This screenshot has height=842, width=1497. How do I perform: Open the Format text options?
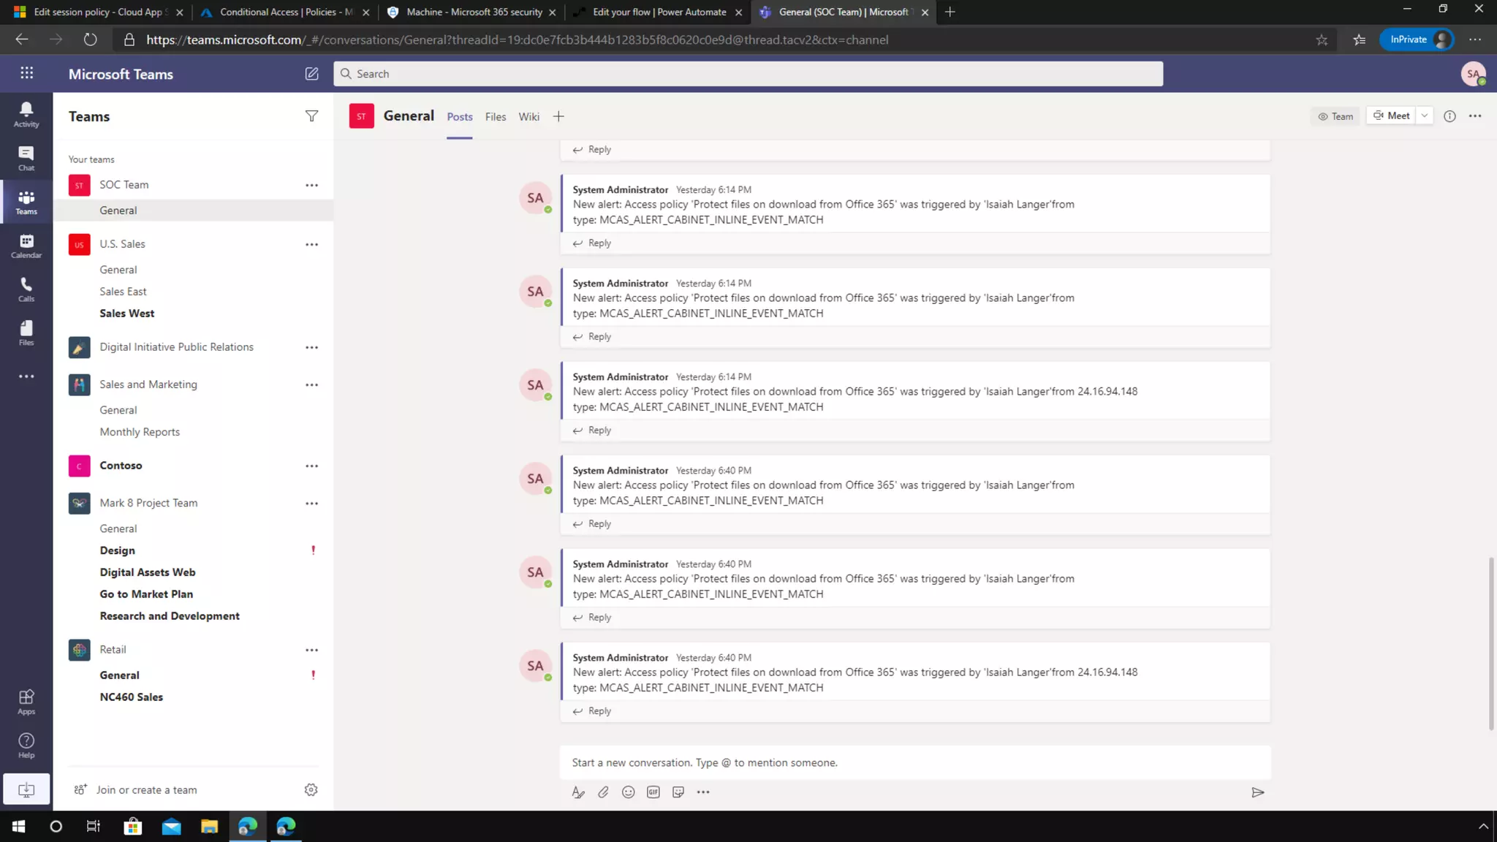pyautogui.click(x=577, y=792)
